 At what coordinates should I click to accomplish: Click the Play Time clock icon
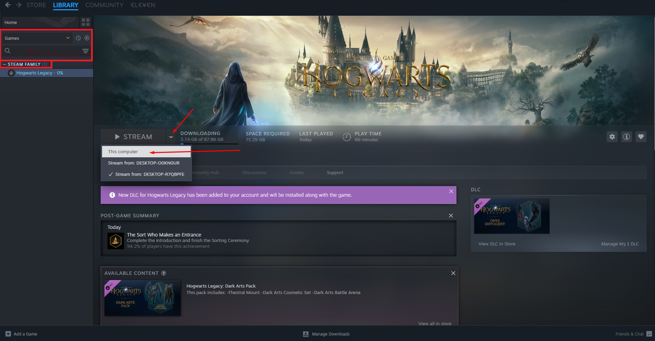(347, 137)
